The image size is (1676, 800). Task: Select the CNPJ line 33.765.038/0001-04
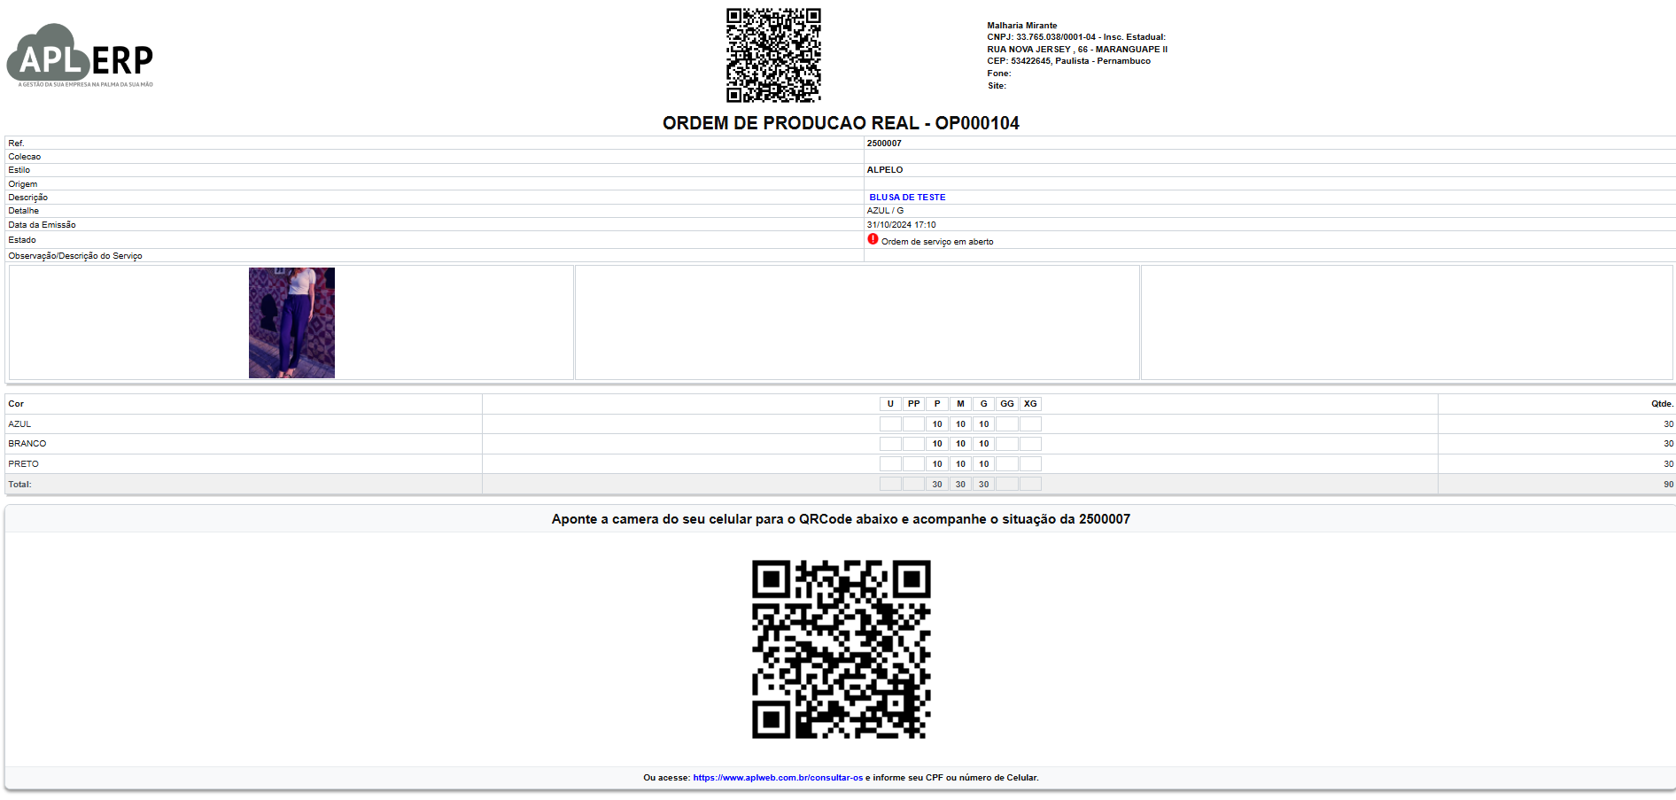pos(1076,37)
